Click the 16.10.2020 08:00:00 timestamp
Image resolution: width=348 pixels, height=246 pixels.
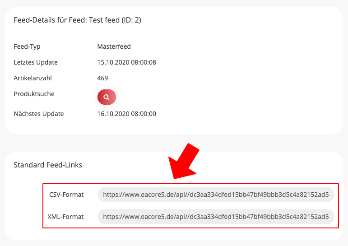click(x=126, y=114)
